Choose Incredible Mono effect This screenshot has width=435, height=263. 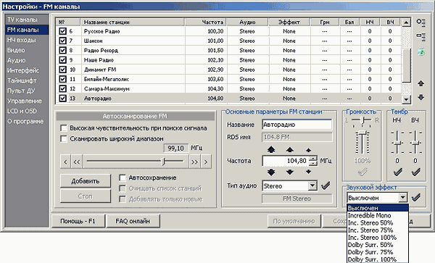point(378,215)
